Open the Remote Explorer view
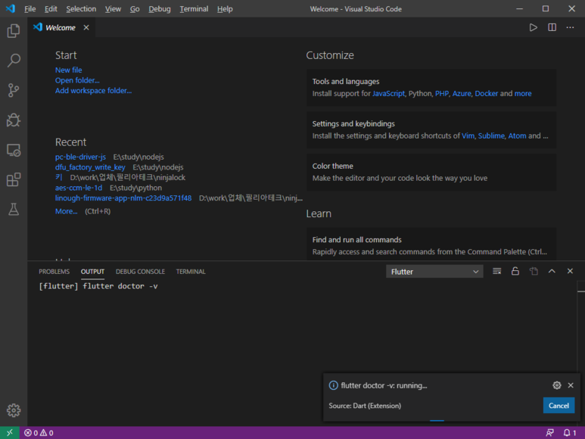Viewport: 585px width, 439px height. [14, 150]
